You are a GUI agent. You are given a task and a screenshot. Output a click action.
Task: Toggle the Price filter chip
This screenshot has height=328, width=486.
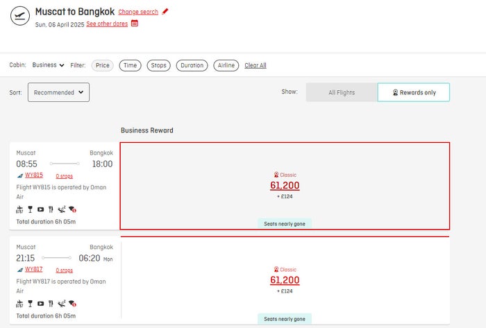pos(103,65)
